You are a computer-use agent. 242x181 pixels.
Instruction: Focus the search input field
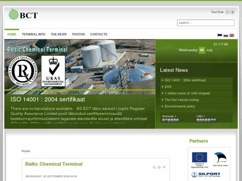(206, 23)
